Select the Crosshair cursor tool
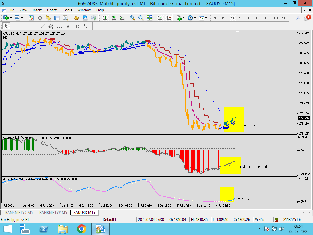The width and height of the screenshot is (313, 235). pyautogui.click(x=15, y=26)
